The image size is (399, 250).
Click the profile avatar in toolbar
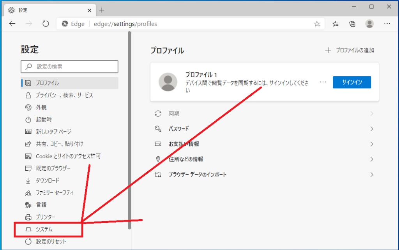coord(369,24)
